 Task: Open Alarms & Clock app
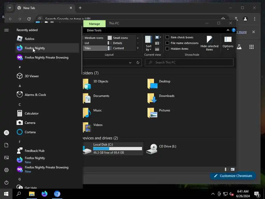47,95
